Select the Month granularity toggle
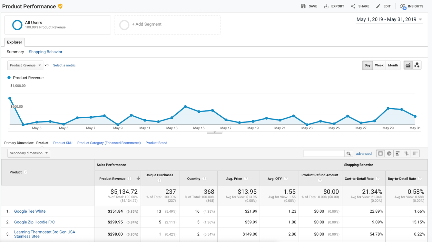 pos(393,65)
